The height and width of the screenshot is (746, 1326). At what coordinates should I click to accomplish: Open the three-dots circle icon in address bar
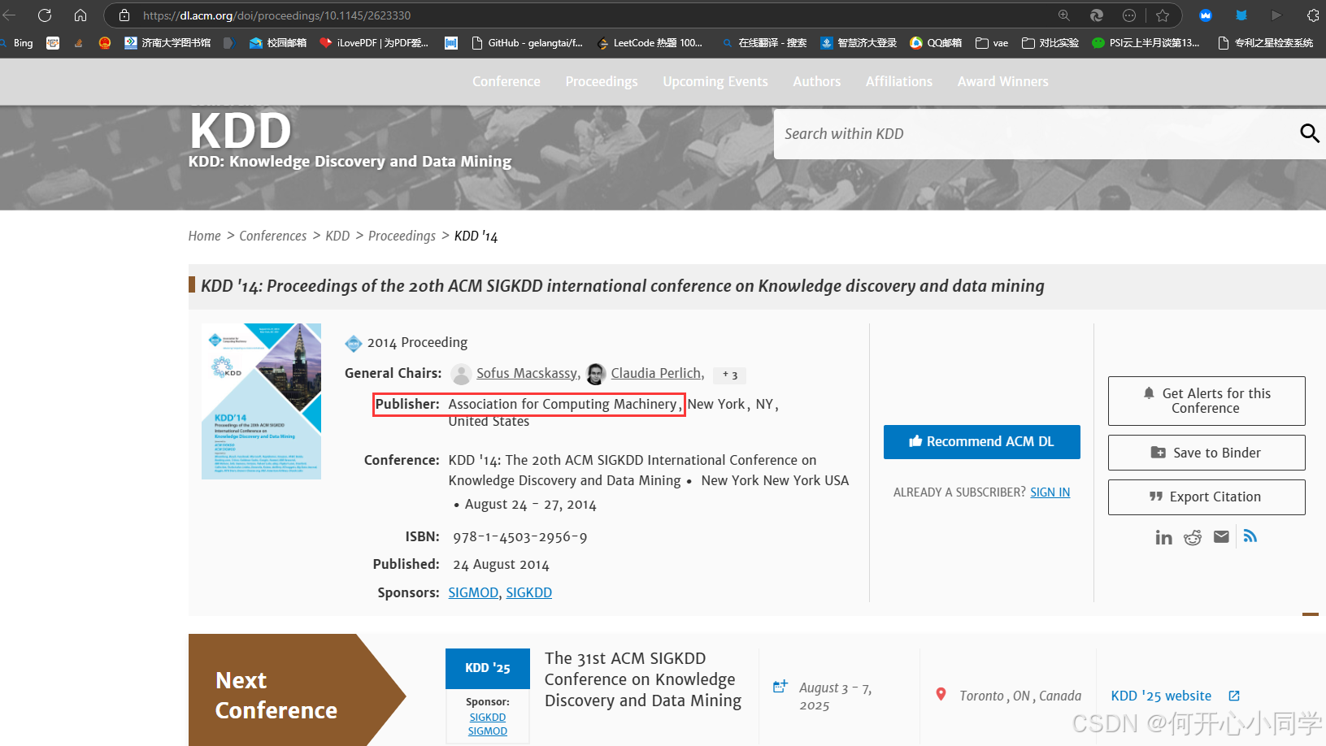[1129, 15]
